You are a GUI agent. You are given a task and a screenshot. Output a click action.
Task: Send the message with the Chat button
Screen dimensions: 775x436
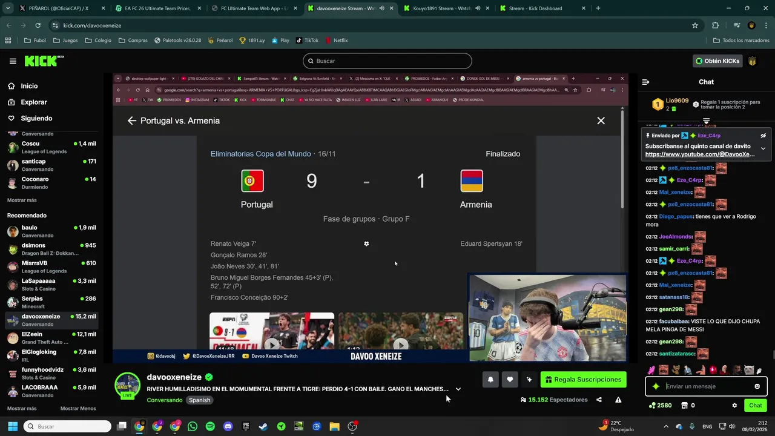coord(756,406)
